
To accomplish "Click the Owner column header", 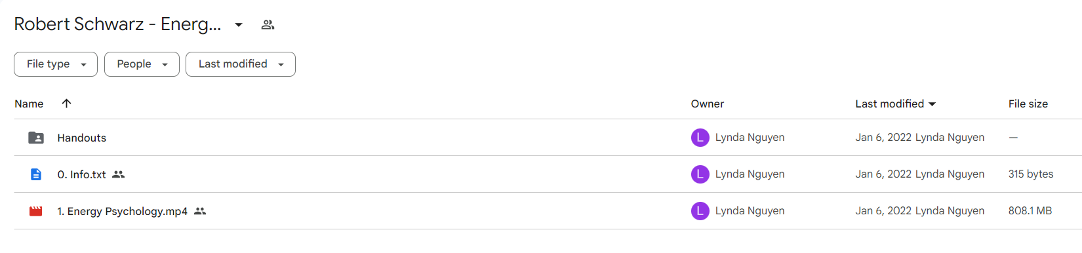I will tap(708, 104).
